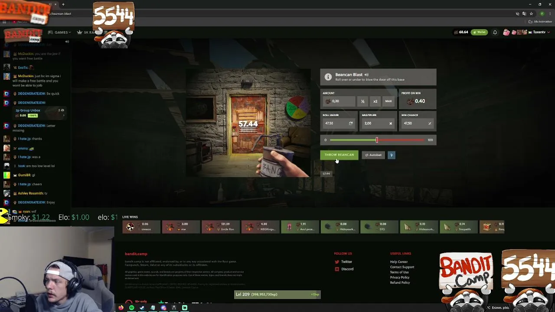Click the roll slider handle
The width and height of the screenshot is (555, 312).
click(x=377, y=140)
